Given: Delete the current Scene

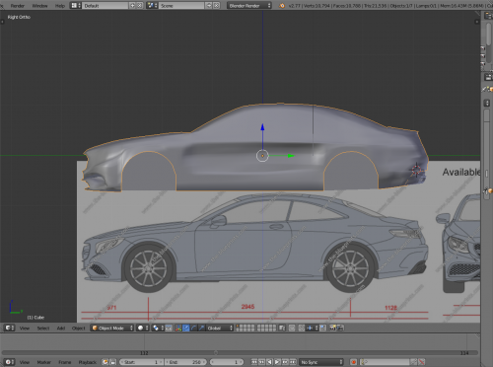Looking at the screenshot, I should point(217,6).
